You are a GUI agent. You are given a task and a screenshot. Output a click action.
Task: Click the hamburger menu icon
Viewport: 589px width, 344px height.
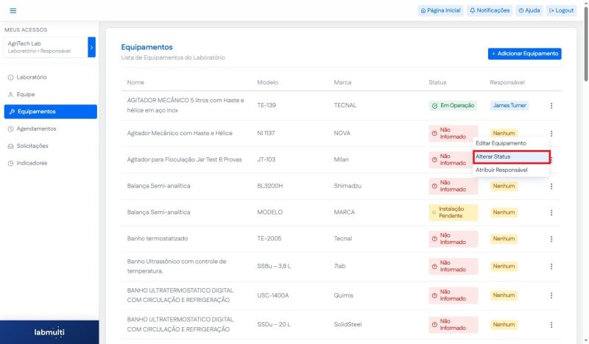click(13, 10)
